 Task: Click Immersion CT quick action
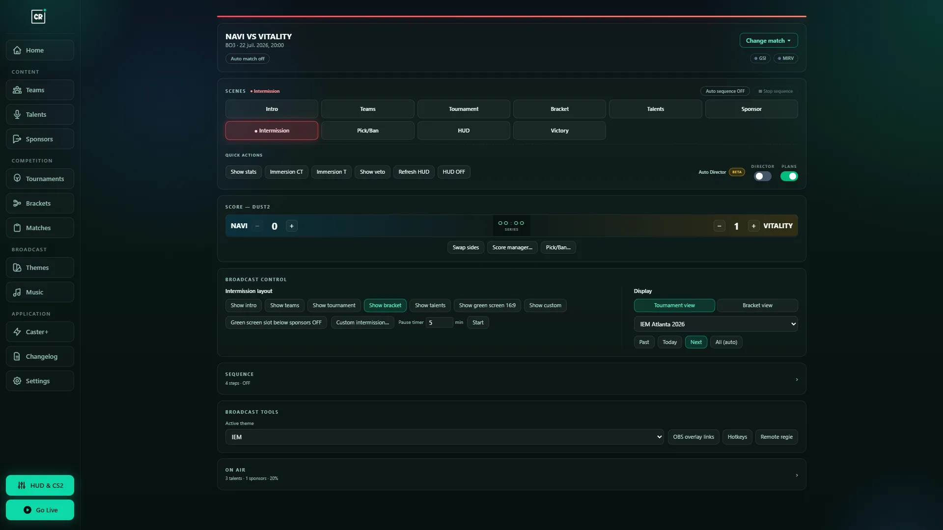(286, 172)
